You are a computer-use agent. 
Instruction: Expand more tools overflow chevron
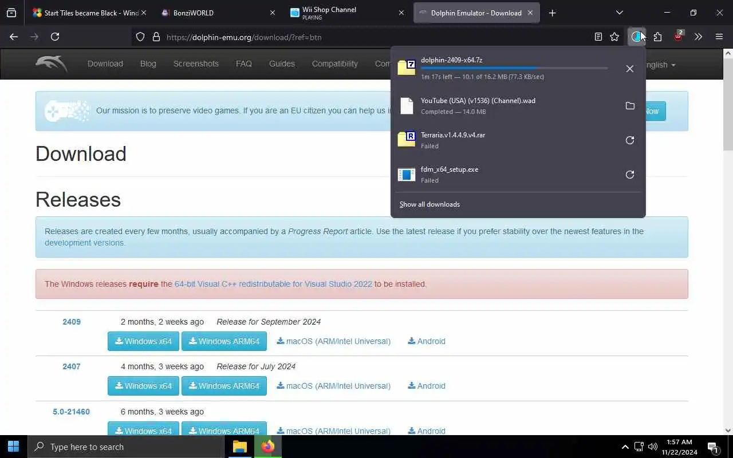coord(698,37)
